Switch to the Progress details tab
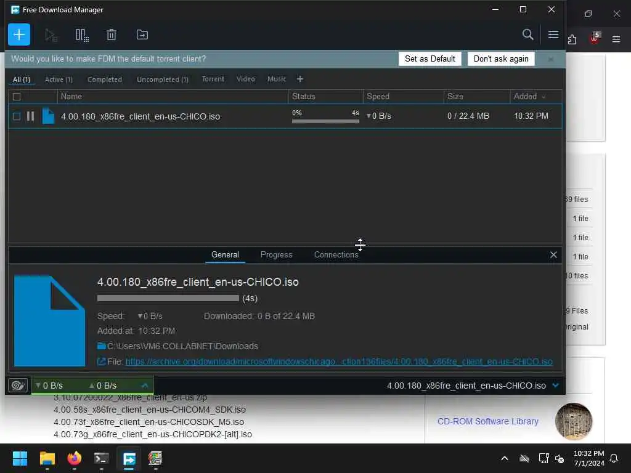 [x=277, y=254]
